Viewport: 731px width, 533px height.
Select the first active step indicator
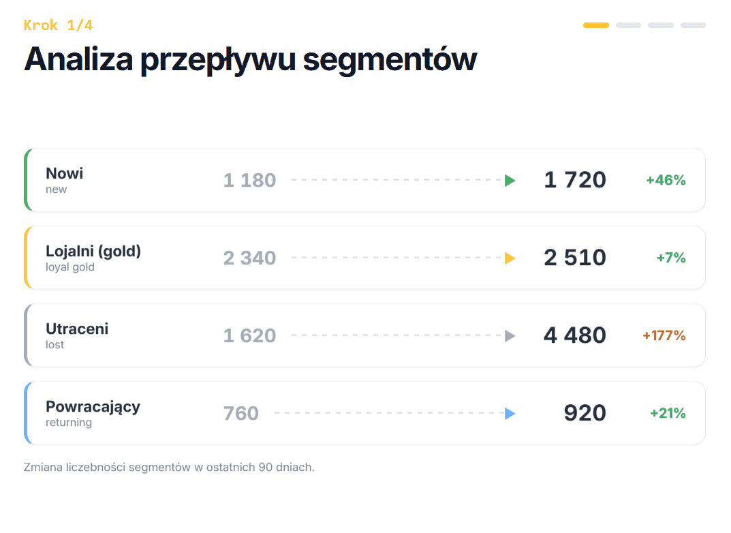click(596, 25)
